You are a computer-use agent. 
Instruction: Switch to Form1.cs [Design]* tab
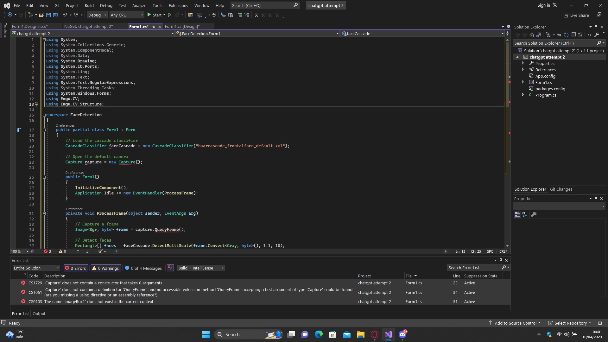(182, 27)
